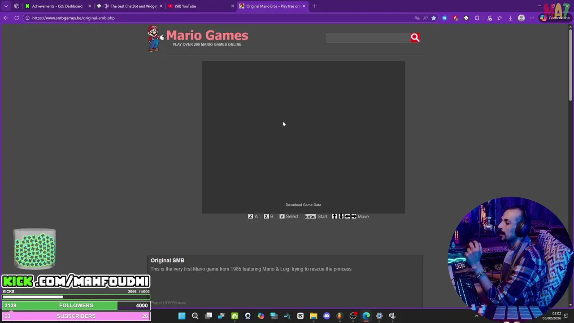Click the game description text about 1985

(251, 269)
